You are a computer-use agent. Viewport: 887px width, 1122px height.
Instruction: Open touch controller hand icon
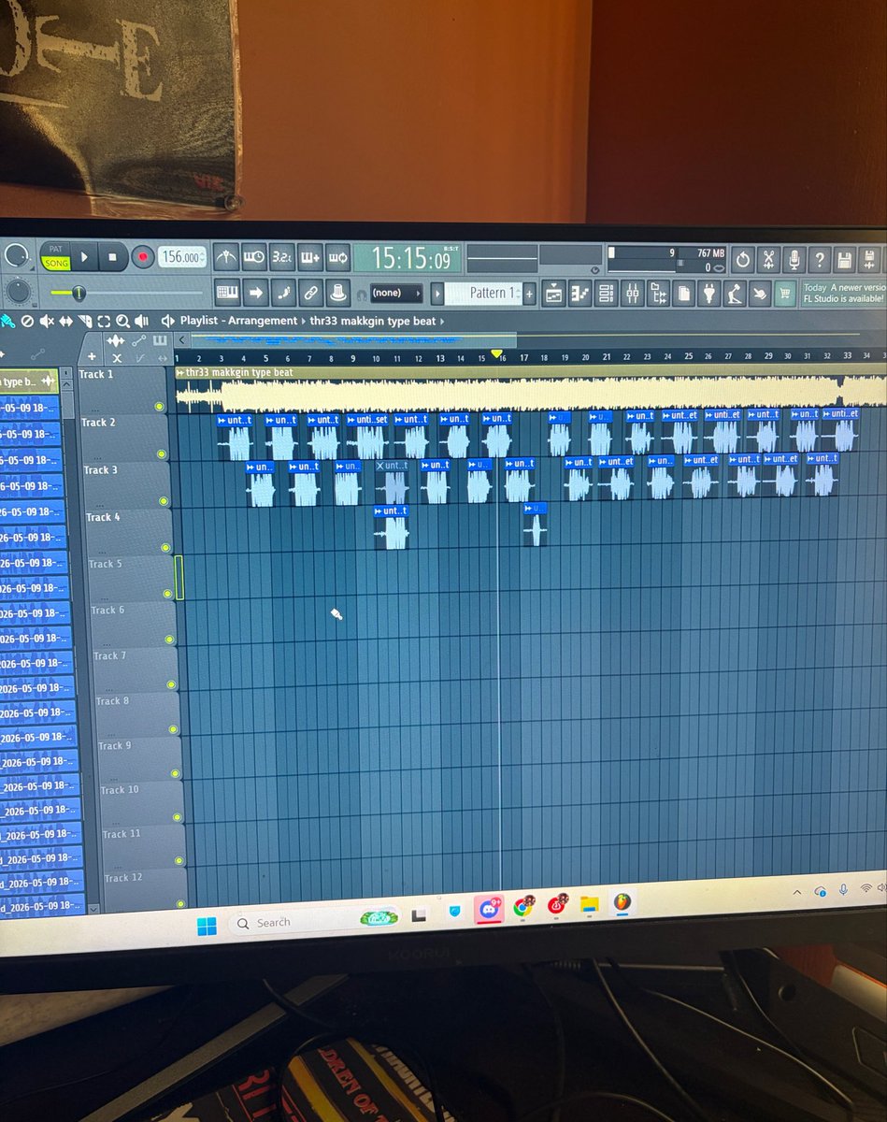click(761, 293)
